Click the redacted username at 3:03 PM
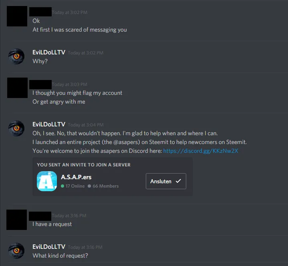Screen dimensions: 288x266 (x=40, y=84)
